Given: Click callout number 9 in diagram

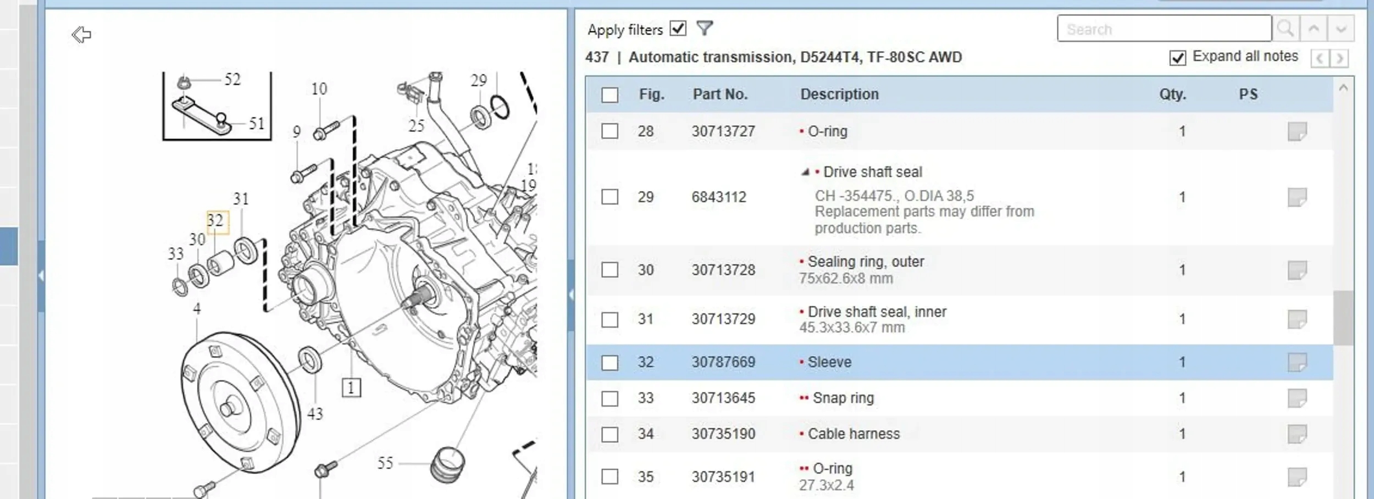Looking at the screenshot, I should [297, 132].
